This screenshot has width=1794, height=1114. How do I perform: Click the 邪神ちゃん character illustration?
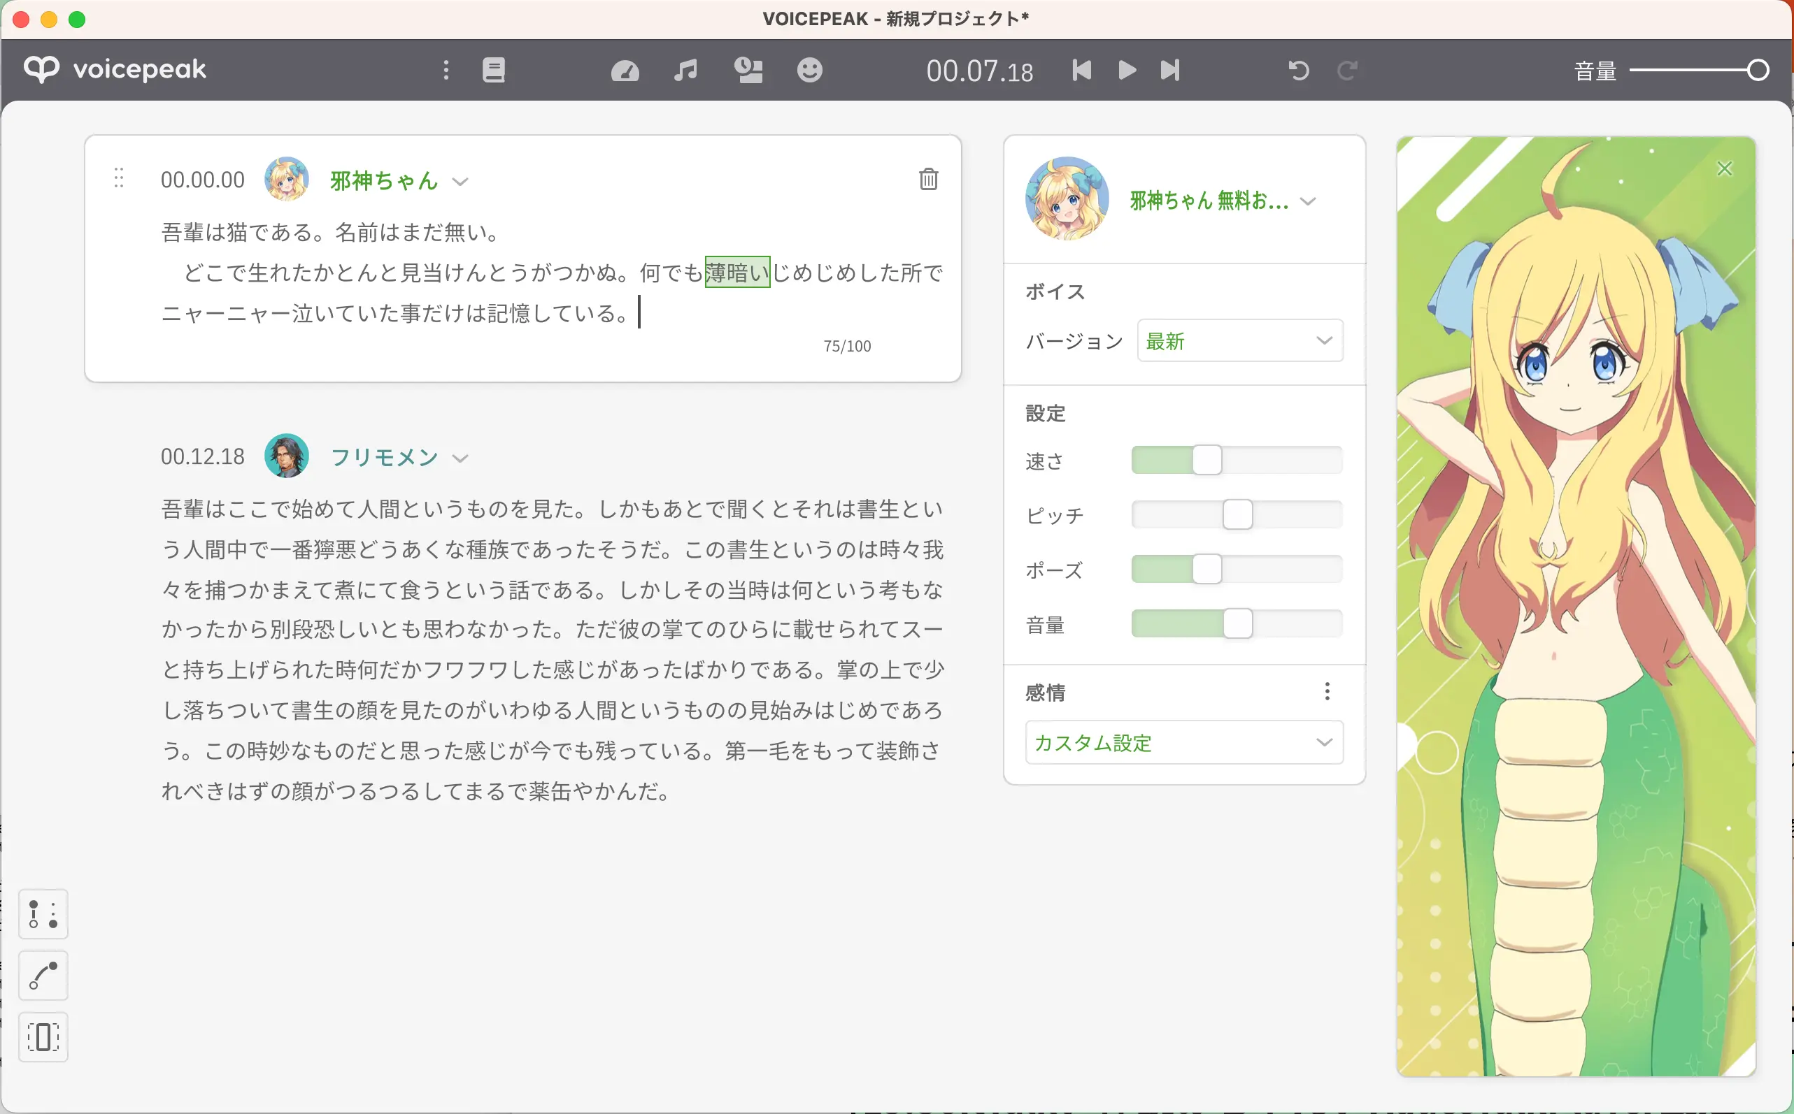click(x=1576, y=606)
